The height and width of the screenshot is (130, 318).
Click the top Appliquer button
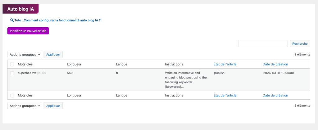click(53, 55)
